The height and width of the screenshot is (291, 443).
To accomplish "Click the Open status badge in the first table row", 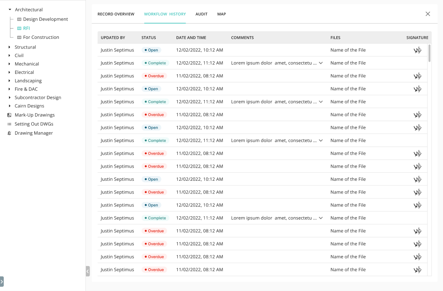I will [x=151, y=50].
